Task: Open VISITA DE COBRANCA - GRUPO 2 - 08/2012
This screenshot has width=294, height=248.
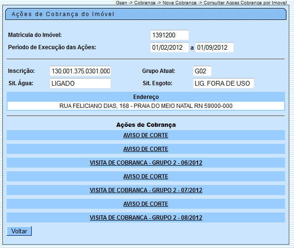Action: tap(146, 218)
